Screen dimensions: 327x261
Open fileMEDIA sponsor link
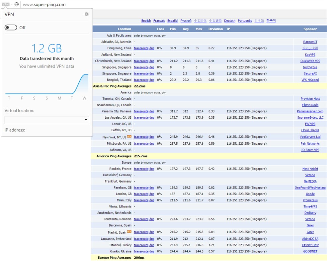[x=310, y=182]
